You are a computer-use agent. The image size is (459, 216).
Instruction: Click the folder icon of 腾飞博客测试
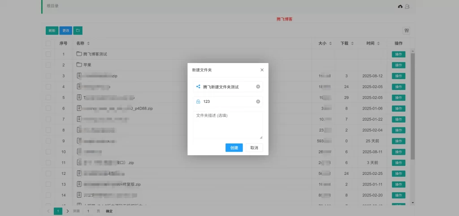point(79,54)
